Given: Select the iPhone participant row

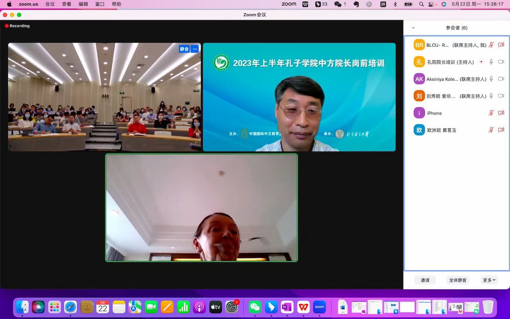Looking at the screenshot, I should 457,113.
